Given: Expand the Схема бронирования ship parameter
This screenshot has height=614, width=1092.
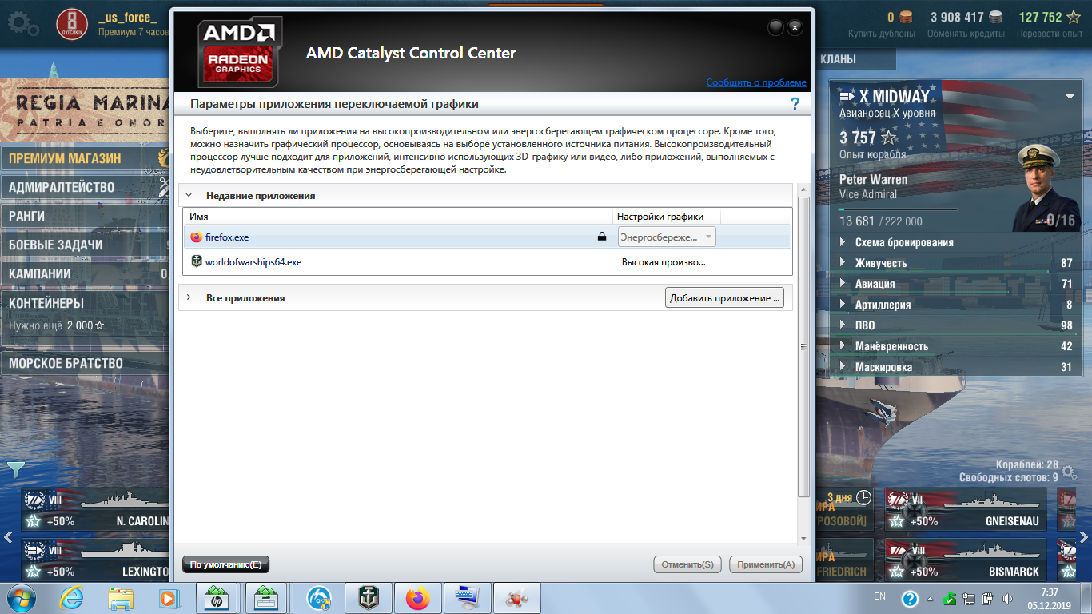Looking at the screenshot, I should (843, 242).
